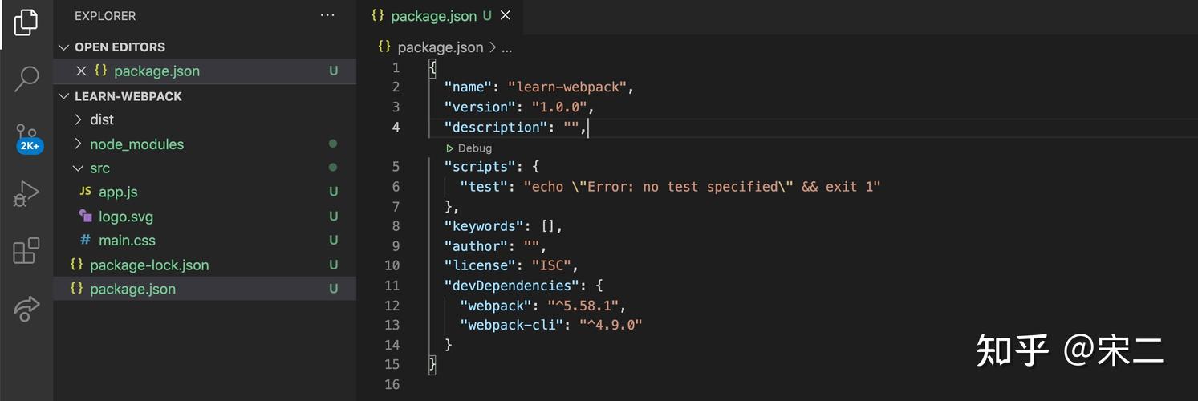Click the Debug code lens above scripts
This screenshot has width=1198, height=401.
pos(469,148)
